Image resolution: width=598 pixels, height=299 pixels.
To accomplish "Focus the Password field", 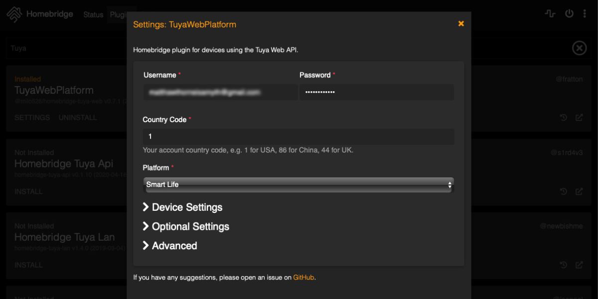I will pos(376,92).
